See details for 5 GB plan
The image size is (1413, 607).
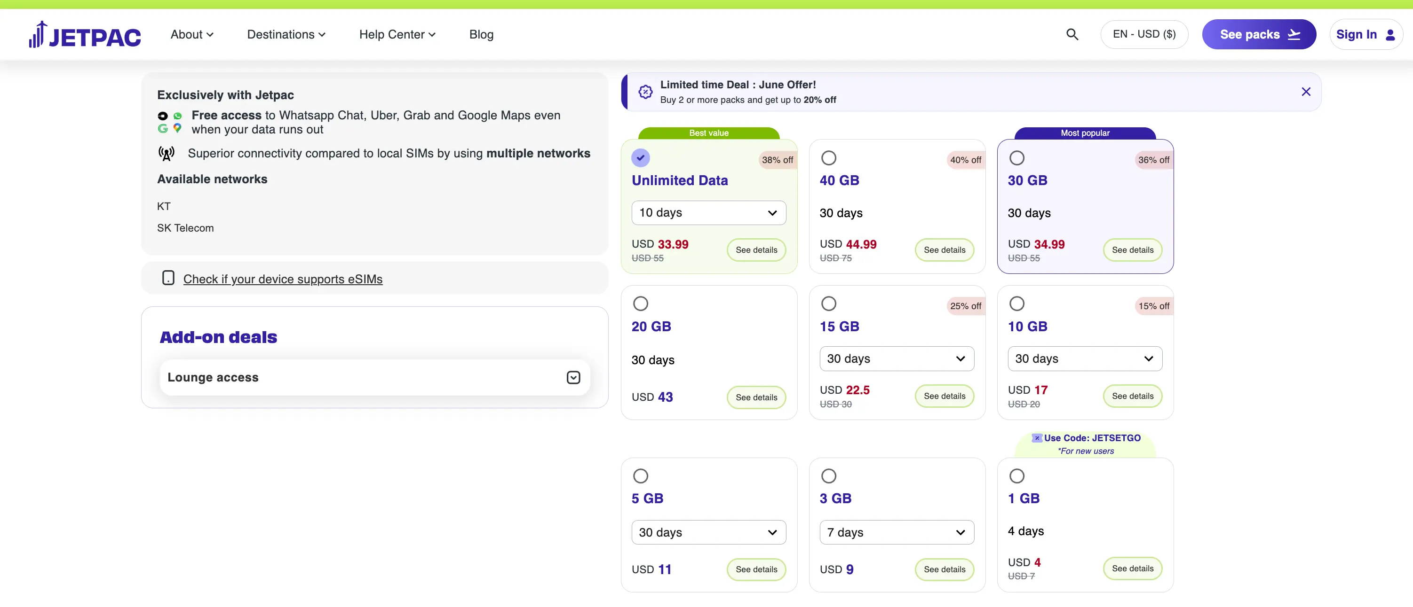tap(756, 569)
